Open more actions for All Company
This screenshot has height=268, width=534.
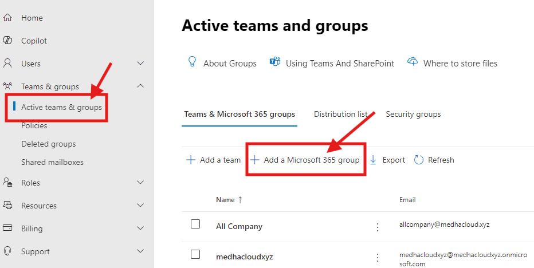point(377,227)
